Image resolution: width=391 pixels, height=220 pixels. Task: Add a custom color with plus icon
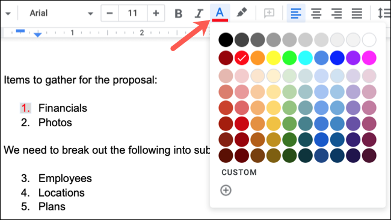[226, 191]
